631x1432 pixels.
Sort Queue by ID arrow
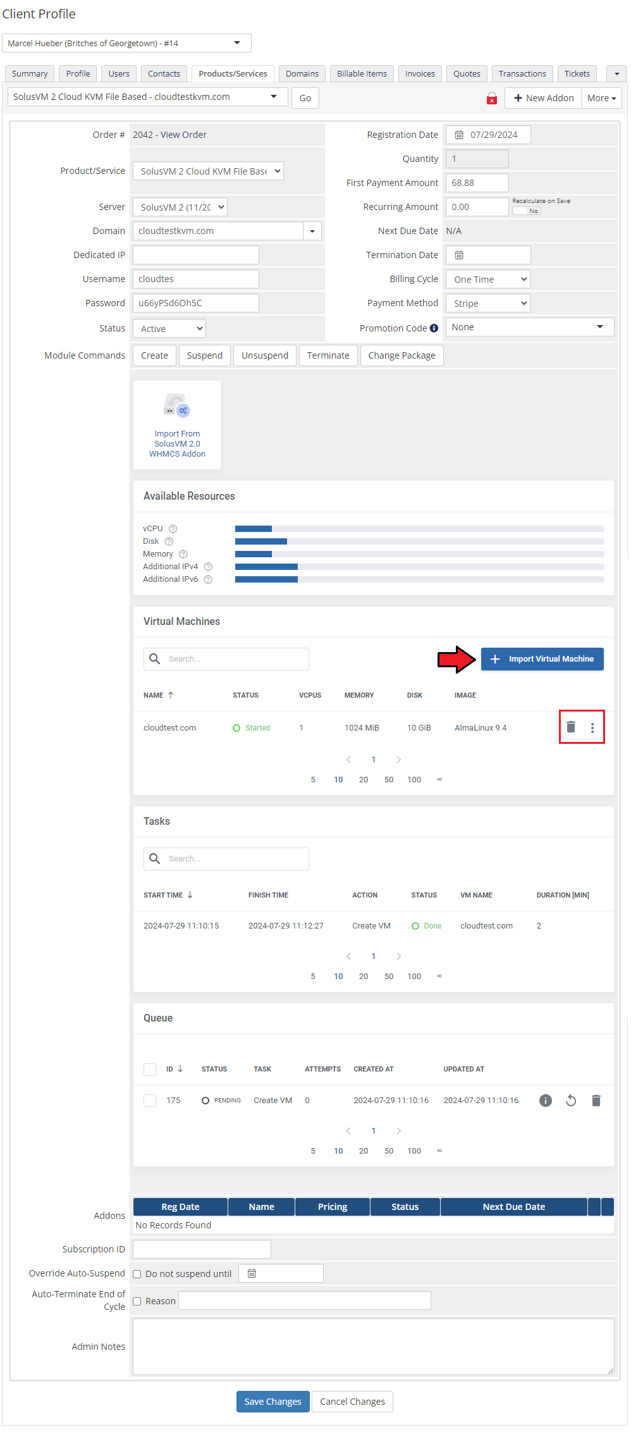click(x=180, y=1069)
